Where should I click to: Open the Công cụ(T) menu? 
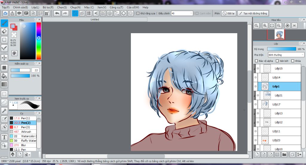(x=116, y=7)
